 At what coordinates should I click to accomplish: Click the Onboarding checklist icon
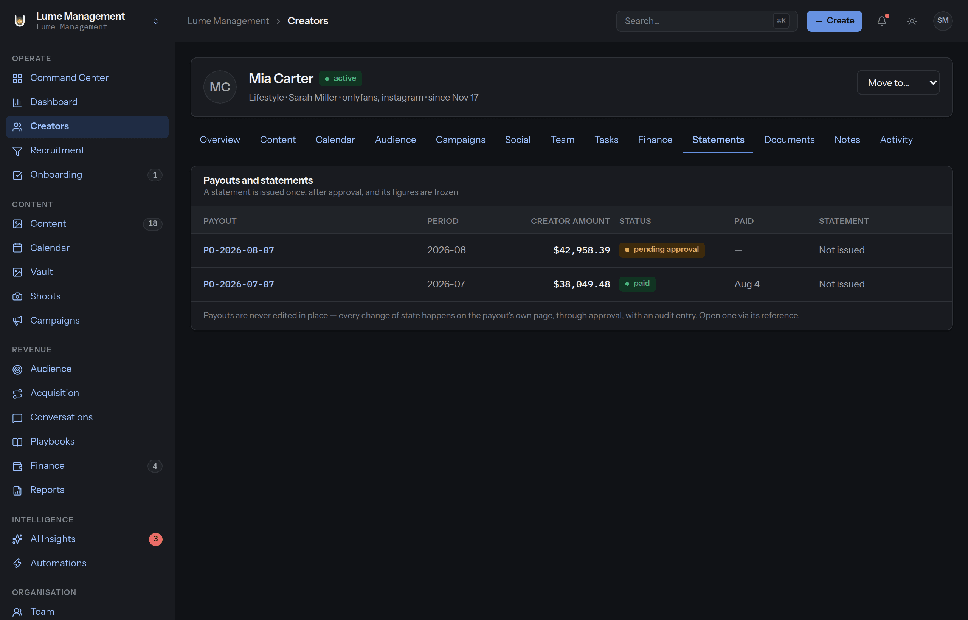(17, 175)
